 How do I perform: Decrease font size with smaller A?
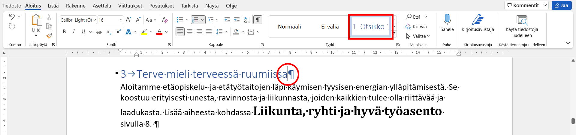(x=138, y=20)
